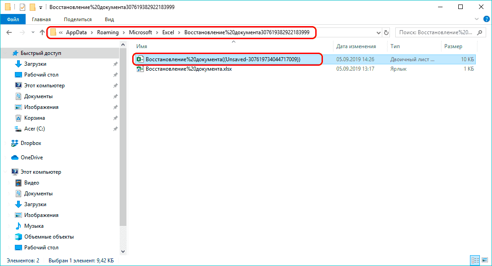Viewport: 492px width, 266px height.
Task: Click AppData in the address path
Action: click(x=76, y=32)
